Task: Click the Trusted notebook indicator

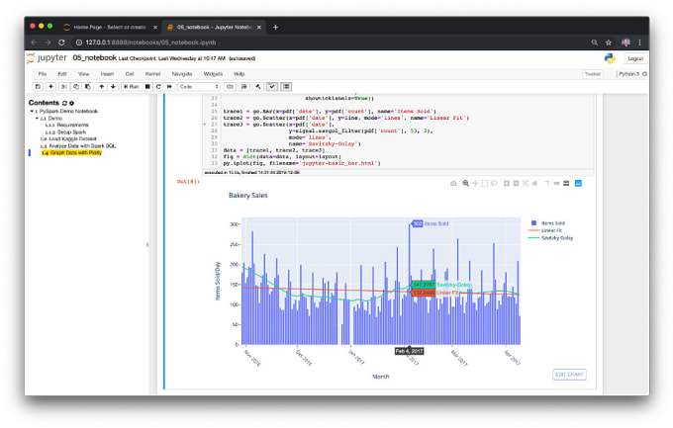Action: pyautogui.click(x=592, y=74)
